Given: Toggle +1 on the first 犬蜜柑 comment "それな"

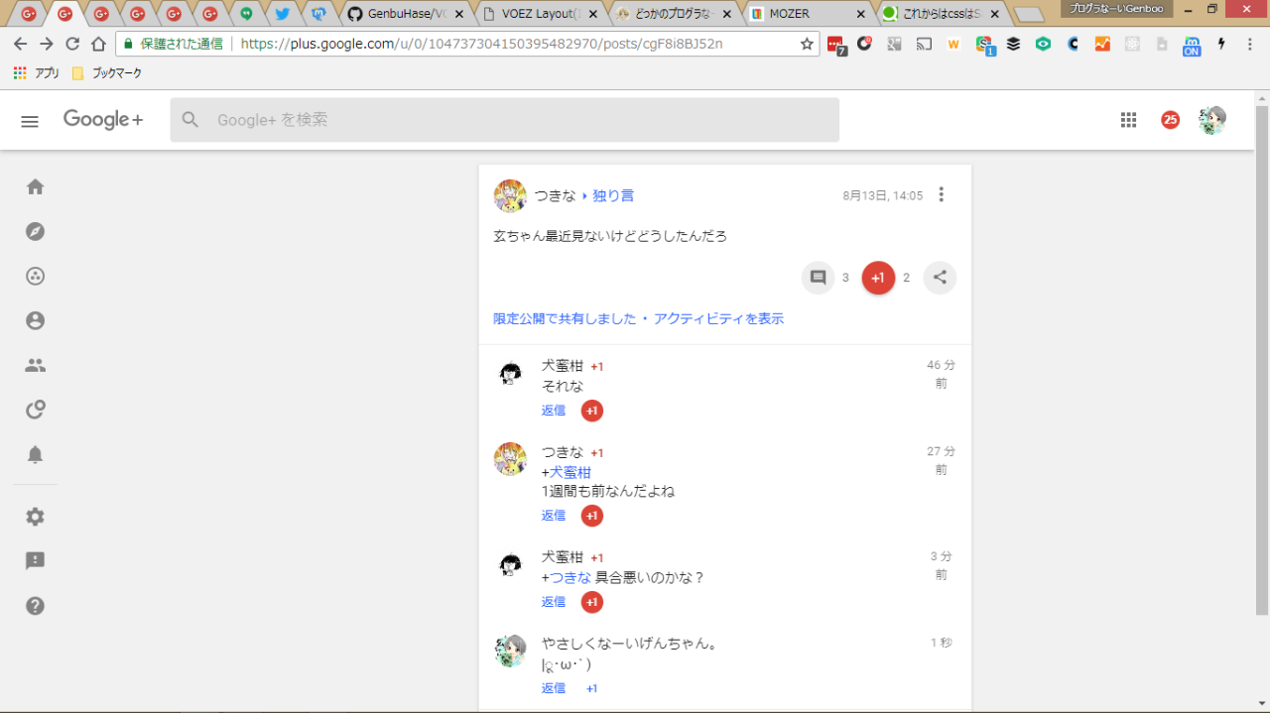Looking at the screenshot, I should tap(592, 411).
